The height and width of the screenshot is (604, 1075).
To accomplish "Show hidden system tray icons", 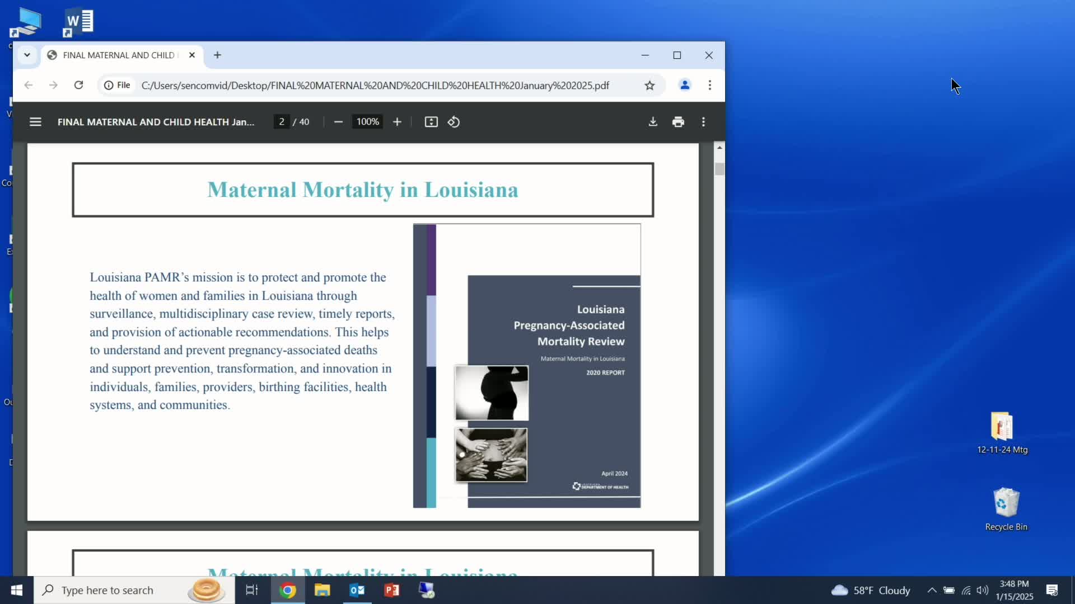I will pos(932,590).
